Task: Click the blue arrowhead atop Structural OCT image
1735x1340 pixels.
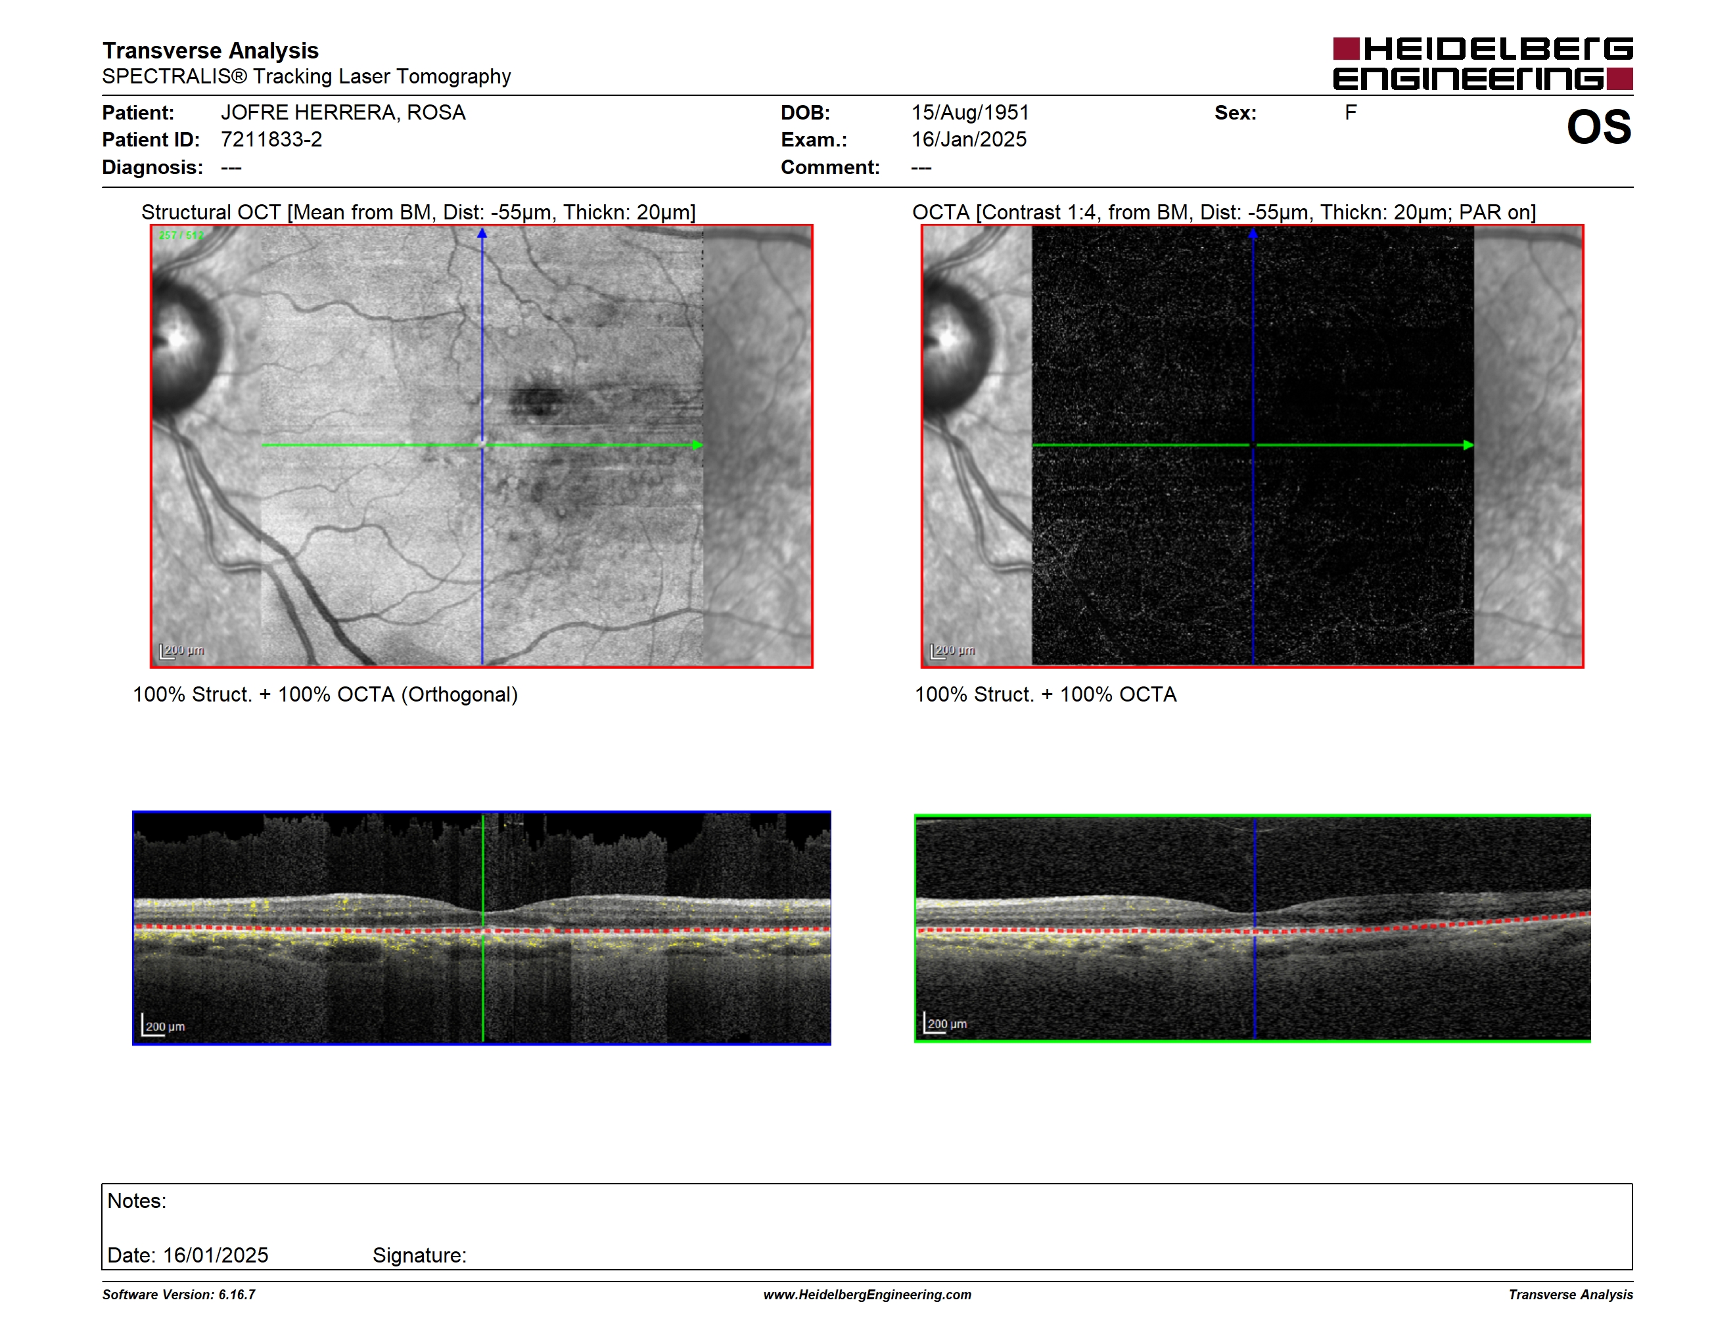Action: (482, 233)
